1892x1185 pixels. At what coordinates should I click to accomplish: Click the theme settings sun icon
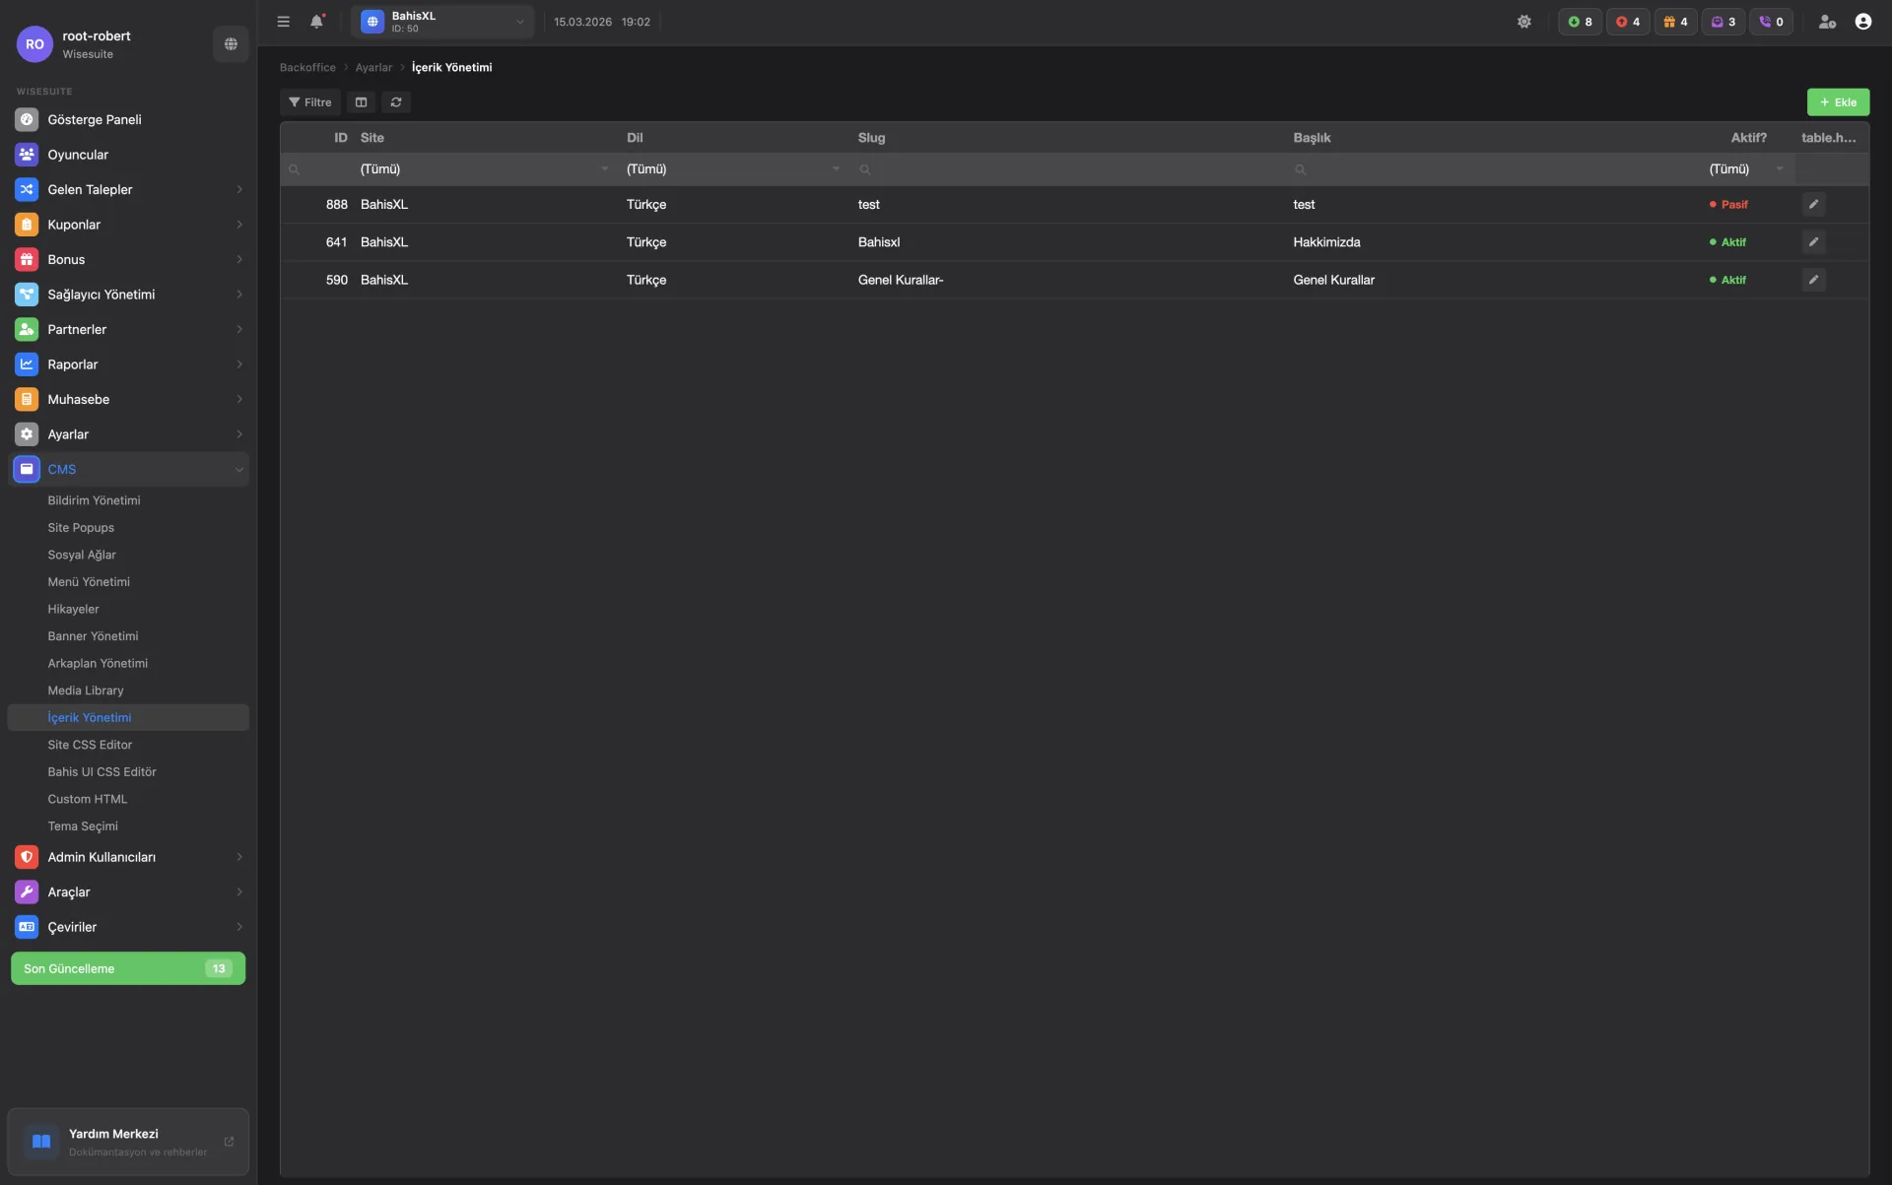pos(1524,22)
